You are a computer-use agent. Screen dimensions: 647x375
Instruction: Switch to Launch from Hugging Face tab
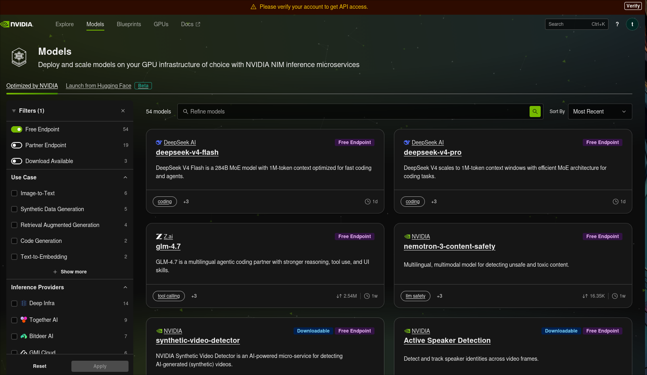point(98,86)
